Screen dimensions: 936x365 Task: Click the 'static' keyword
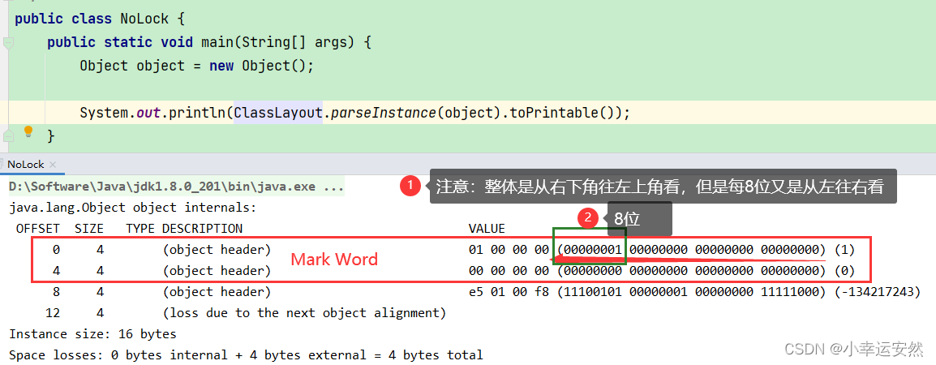click(128, 42)
